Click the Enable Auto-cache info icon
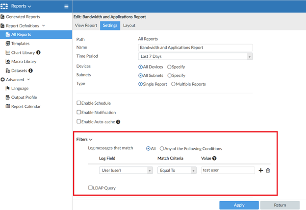The height and width of the screenshot is (210, 306). click(118, 121)
